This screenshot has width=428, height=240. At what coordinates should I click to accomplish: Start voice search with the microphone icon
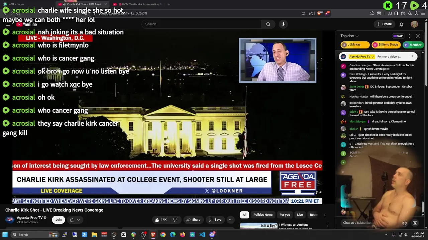click(283, 24)
